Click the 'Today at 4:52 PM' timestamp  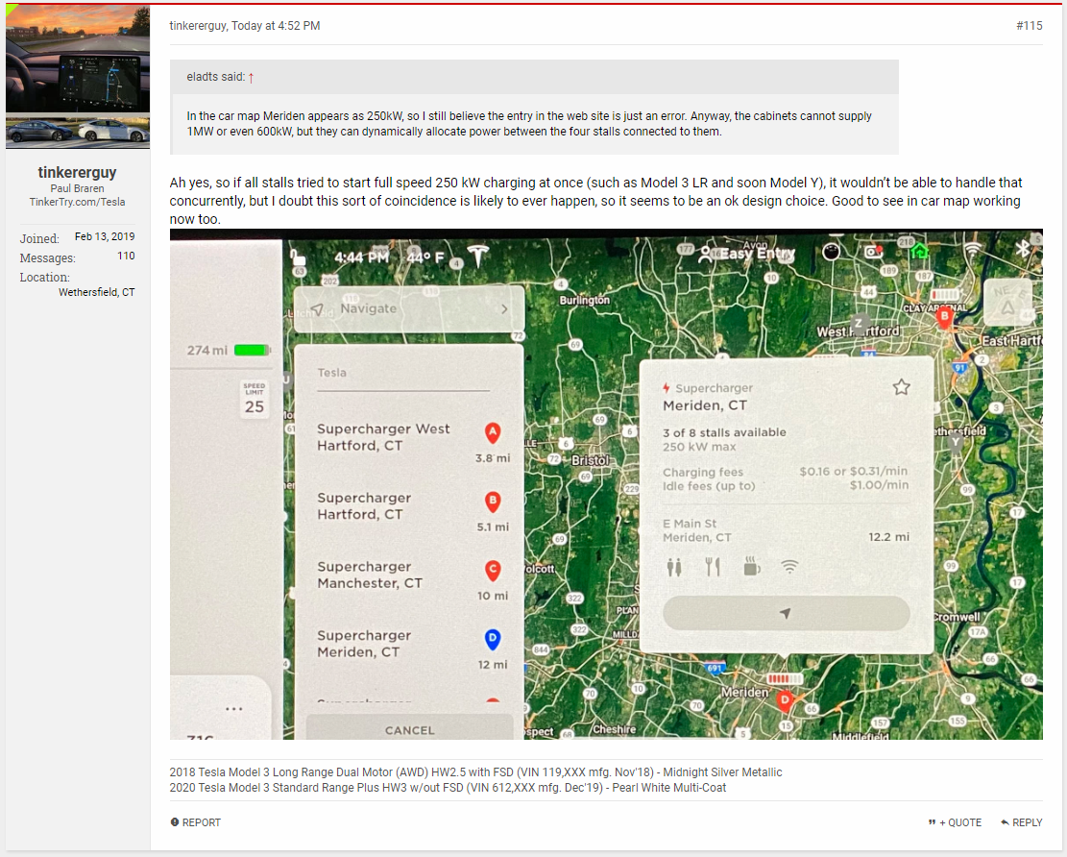coord(276,25)
